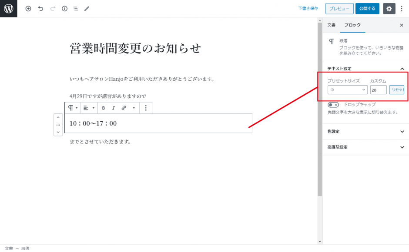Open block more options three-dot menu
Viewport: 409px width, 252px height.
click(x=146, y=108)
